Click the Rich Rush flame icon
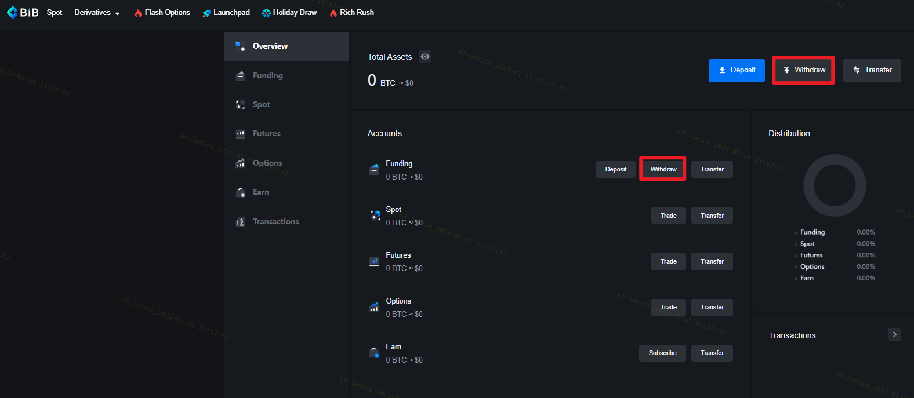The image size is (914, 398). (333, 13)
